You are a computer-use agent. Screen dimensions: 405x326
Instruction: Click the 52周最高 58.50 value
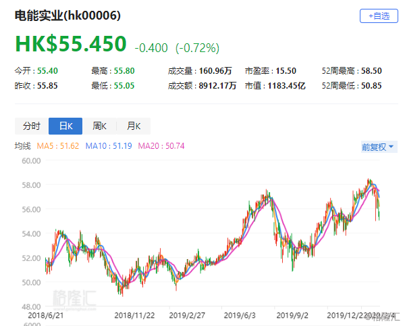(352, 70)
